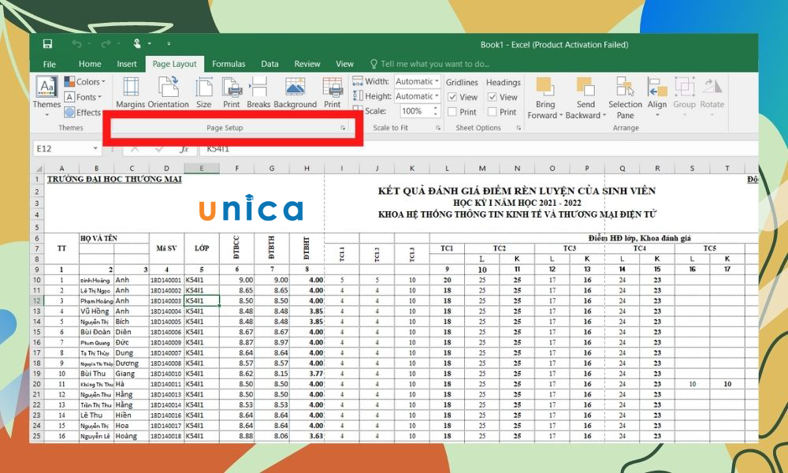Image resolution: width=788 pixels, height=473 pixels.
Task: Set the Print Area
Action: pos(231,93)
